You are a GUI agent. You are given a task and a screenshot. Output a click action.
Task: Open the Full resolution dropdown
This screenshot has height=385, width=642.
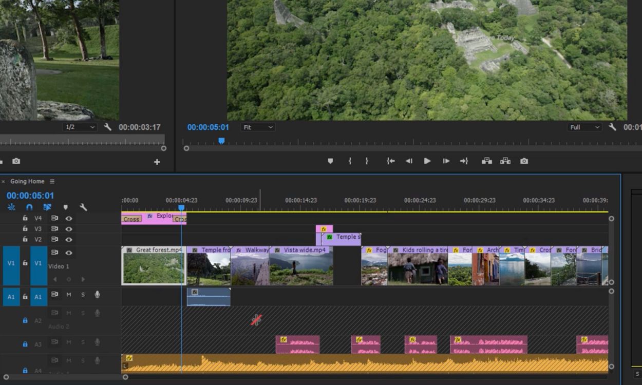click(586, 127)
